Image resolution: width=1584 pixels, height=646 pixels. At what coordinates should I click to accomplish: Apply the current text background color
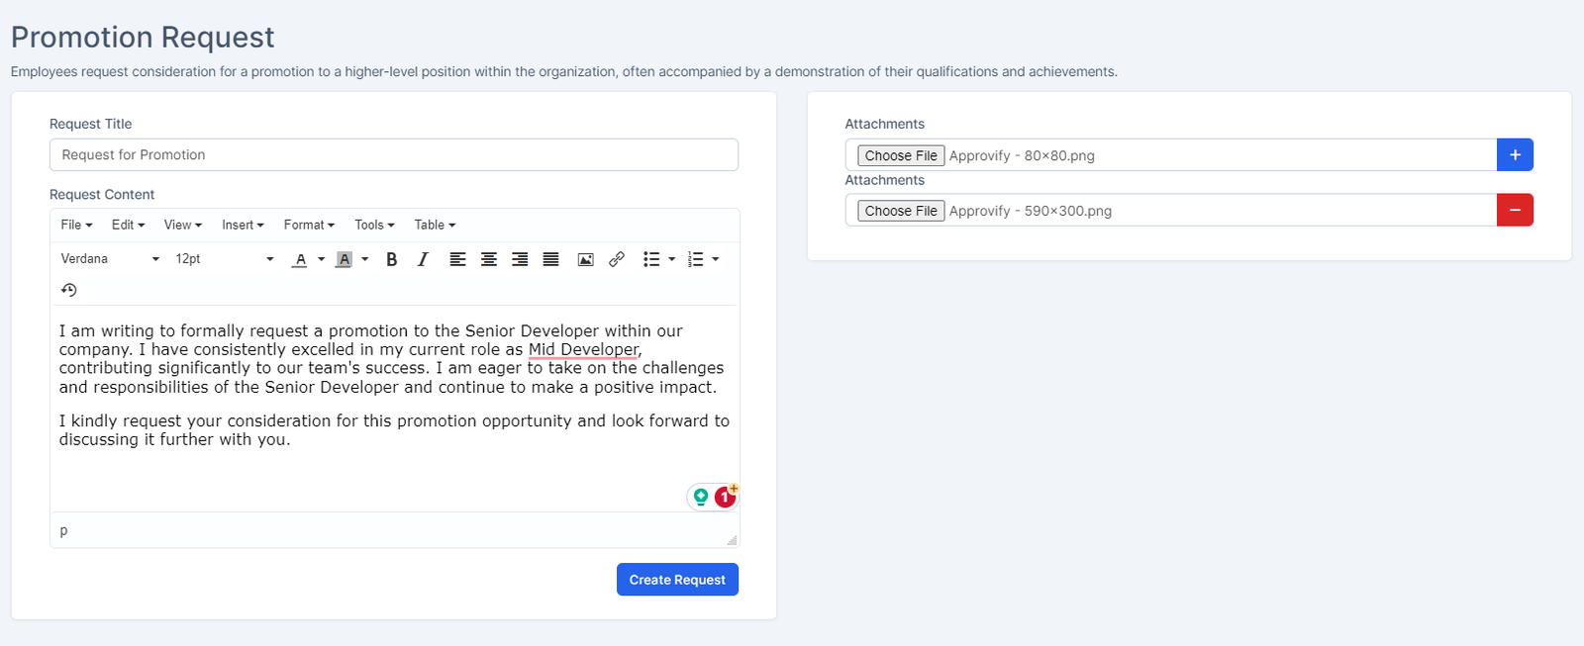coord(344,258)
